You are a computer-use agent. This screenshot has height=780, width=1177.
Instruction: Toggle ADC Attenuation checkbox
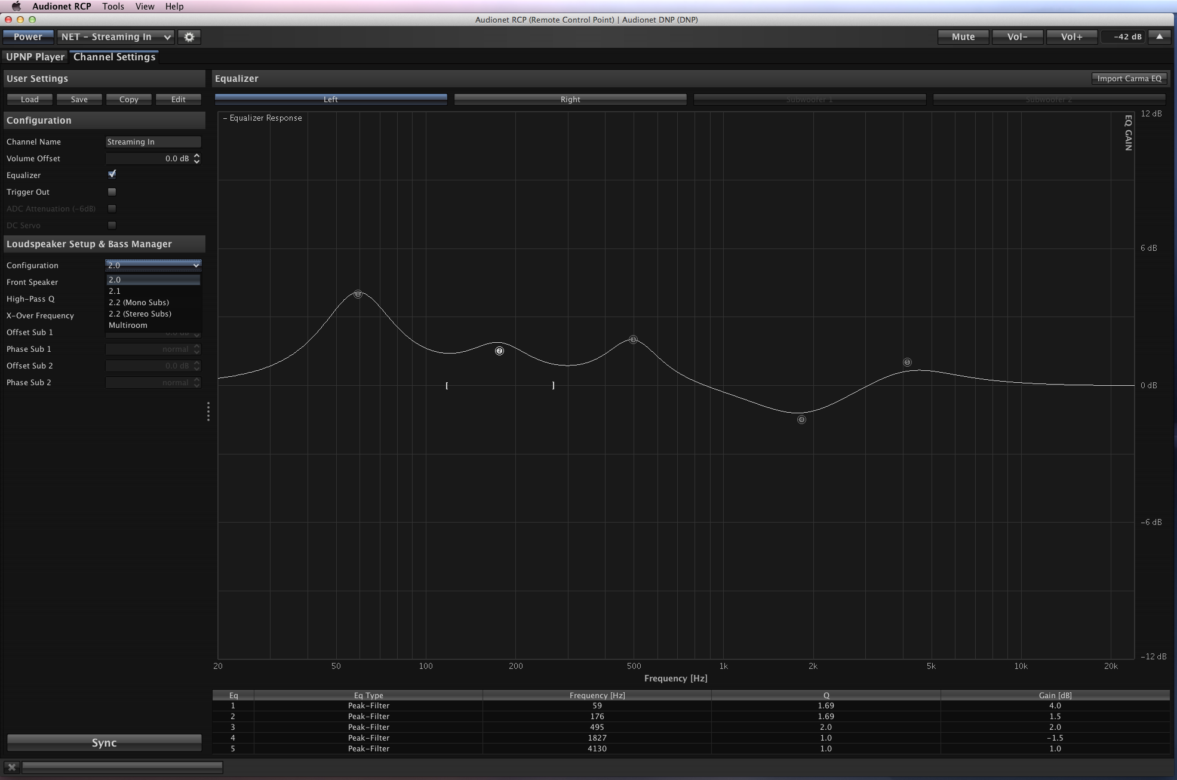pos(112,208)
